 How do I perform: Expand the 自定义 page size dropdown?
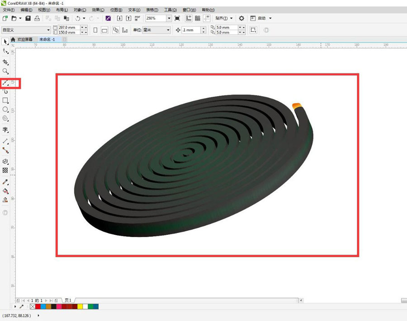(x=48, y=30)
